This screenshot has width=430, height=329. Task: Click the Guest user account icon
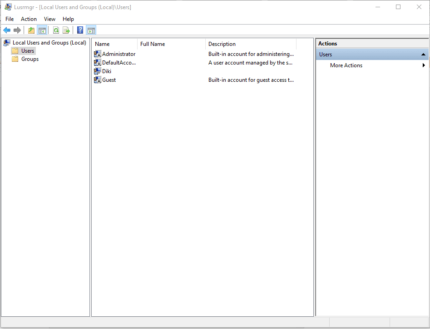97,80
